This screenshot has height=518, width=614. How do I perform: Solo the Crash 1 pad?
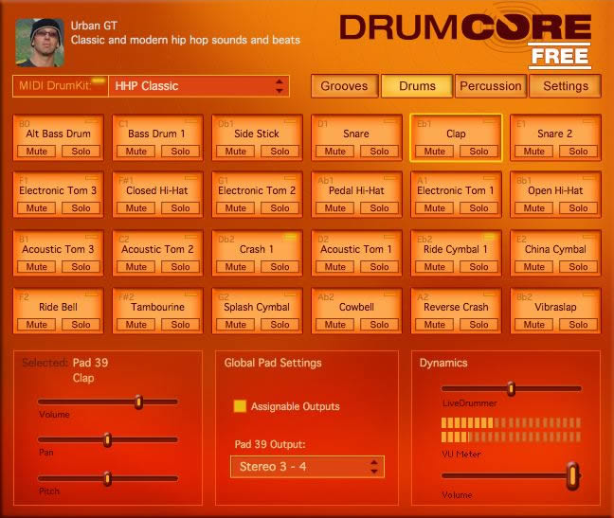coord(280,267)
